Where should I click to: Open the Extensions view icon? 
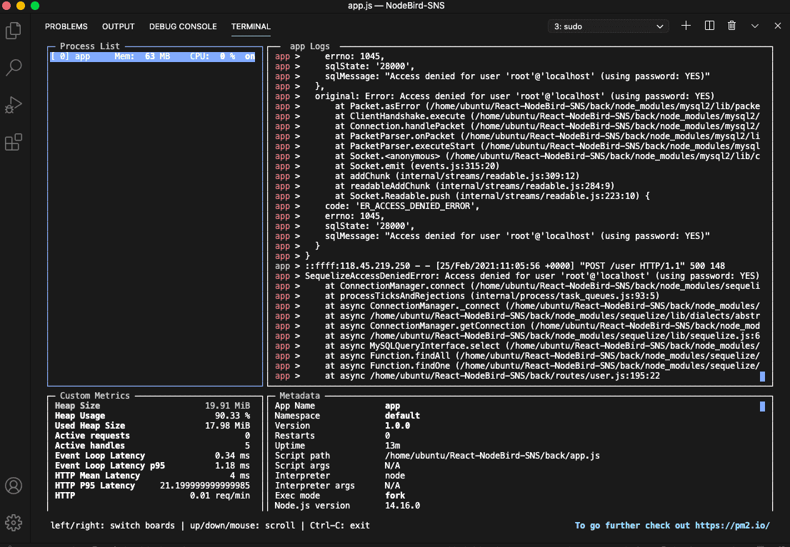point(13,143)
